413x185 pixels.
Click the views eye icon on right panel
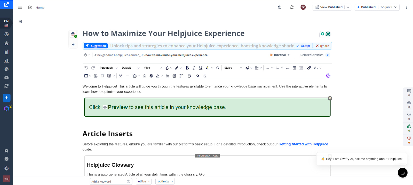point(409,103)
